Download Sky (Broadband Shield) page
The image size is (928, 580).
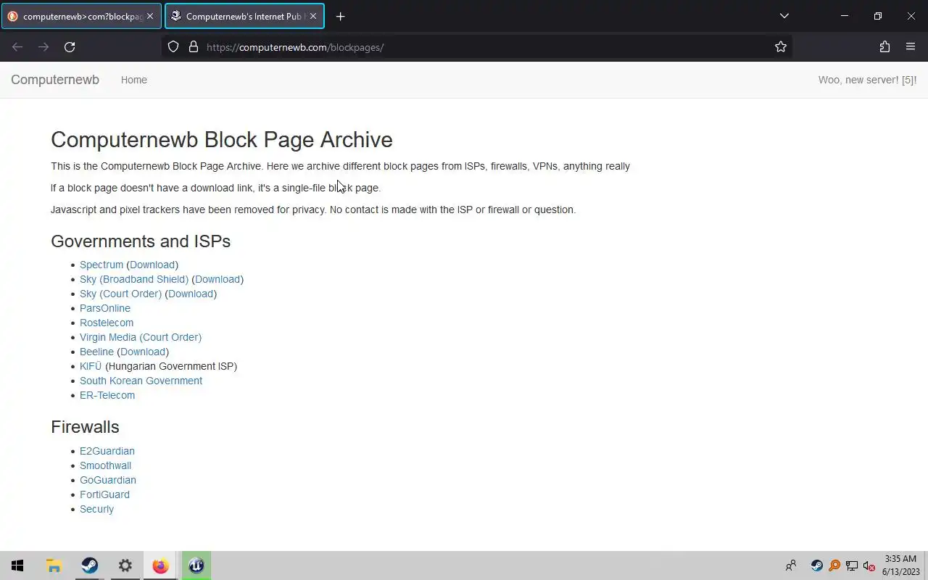tap(217, 279)
